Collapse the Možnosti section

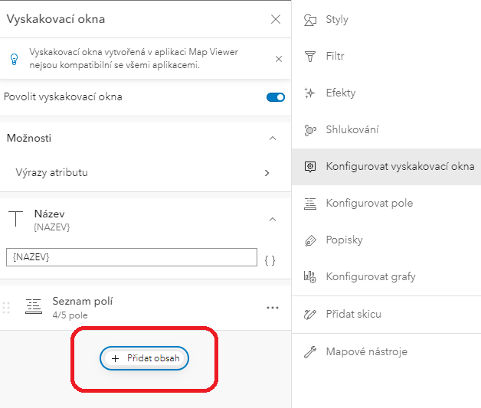pyautogui.click(x=273, y=139)
